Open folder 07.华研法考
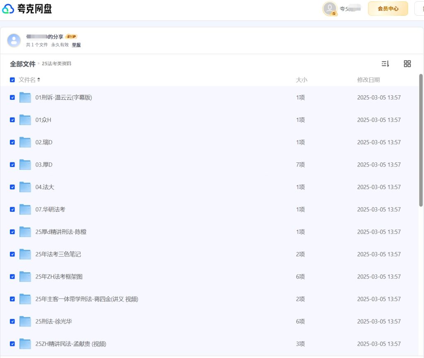 point(50,209)
